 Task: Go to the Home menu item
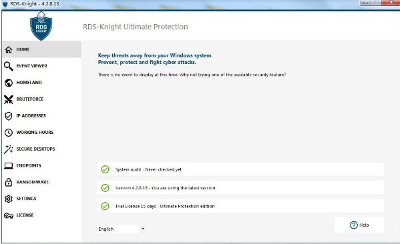tap(41, 49)
